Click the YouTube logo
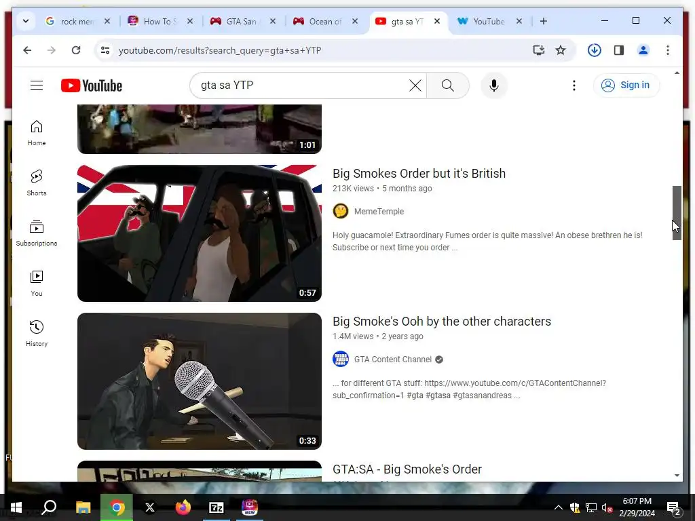 coord(92,85)
